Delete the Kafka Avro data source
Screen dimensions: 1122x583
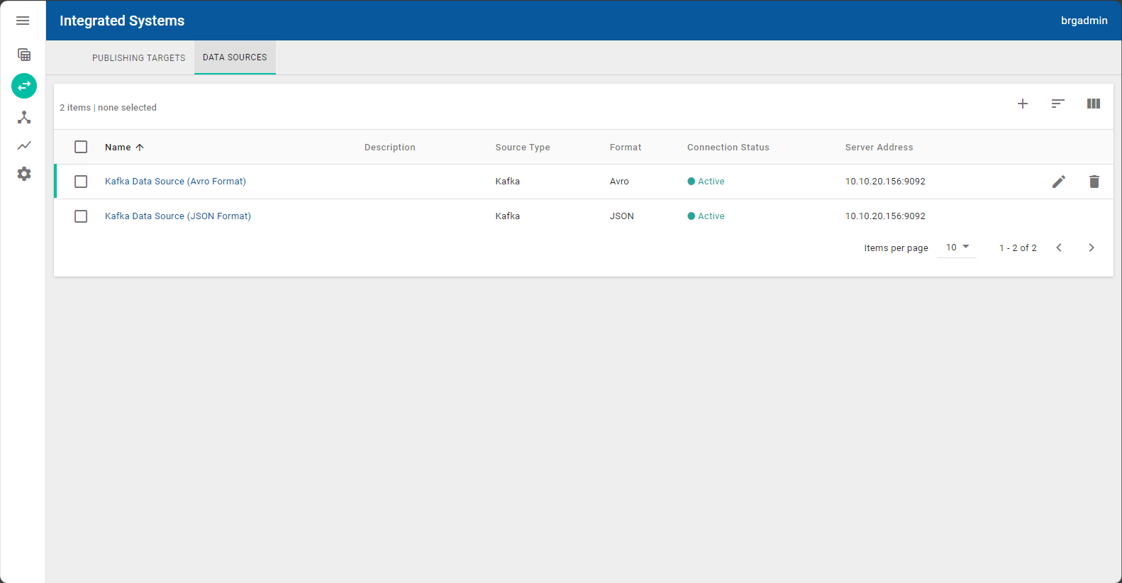click(1094, 182)
